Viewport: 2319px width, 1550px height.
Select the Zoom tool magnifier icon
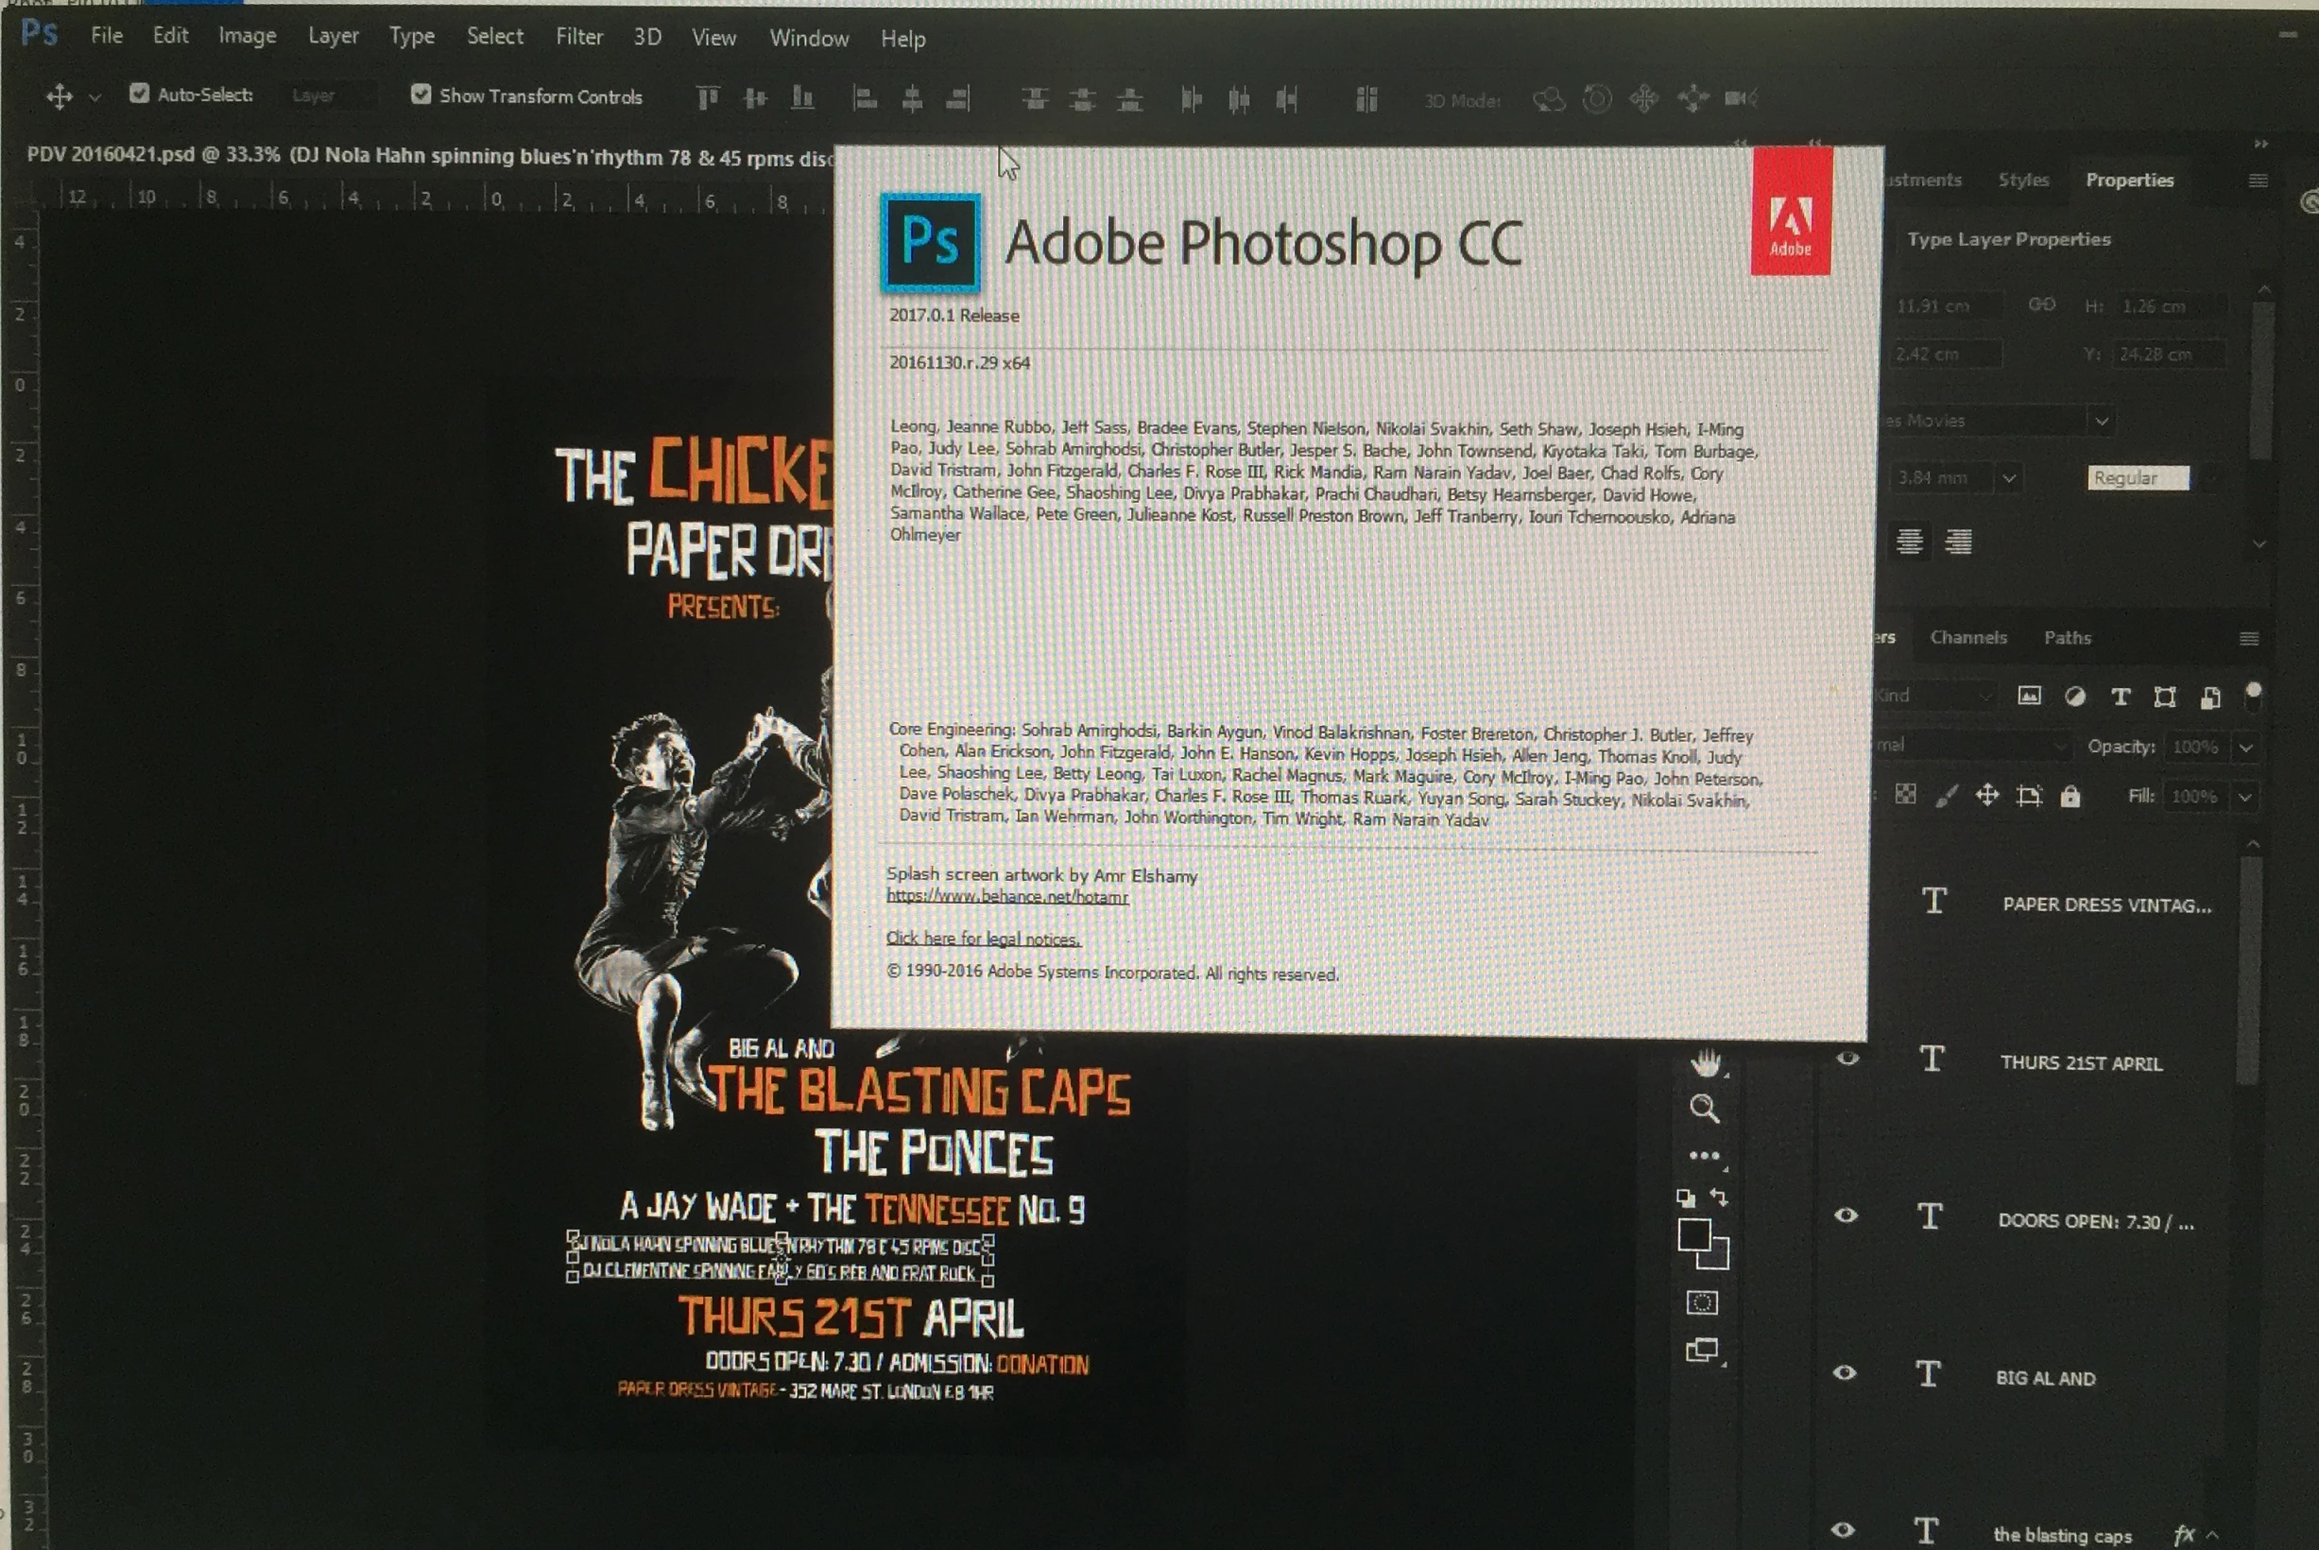(x=1704, y=1108)
